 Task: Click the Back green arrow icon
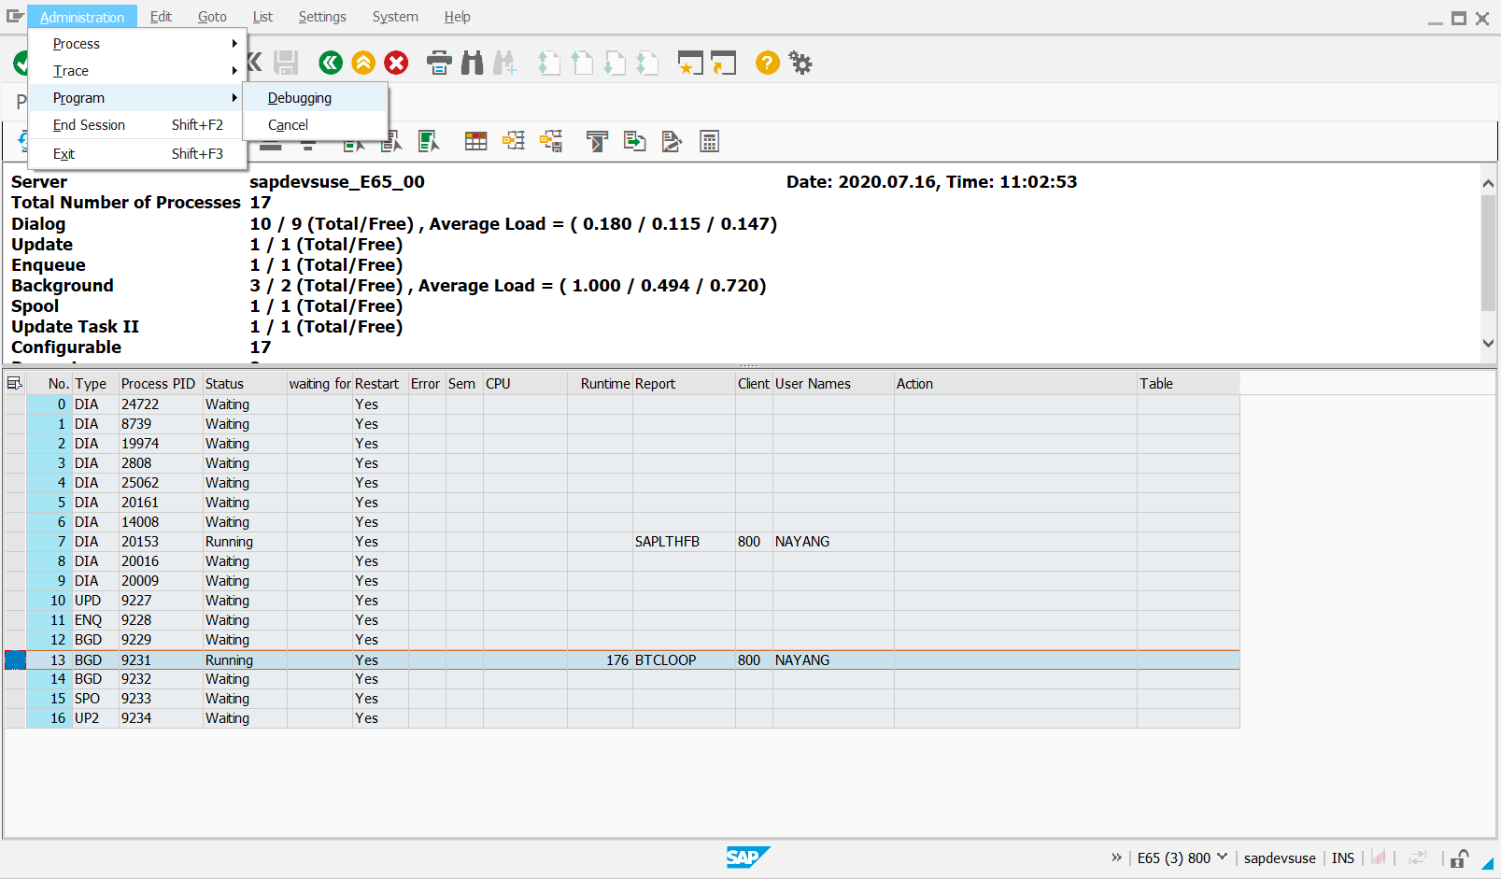pyautogui.click(x=331, y=63)
